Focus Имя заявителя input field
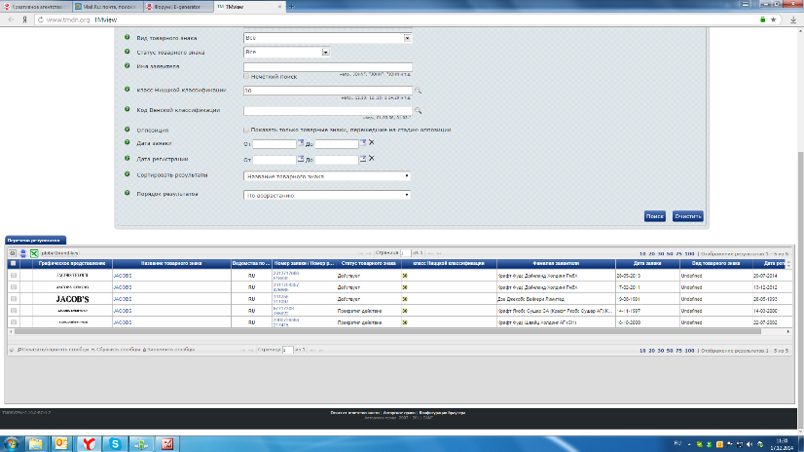The width and height of the screenshot is (804, 452). [328, 67]
